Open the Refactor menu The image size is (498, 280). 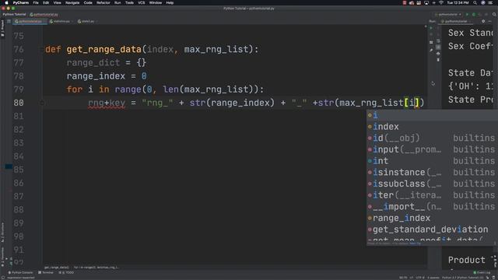pos(103,2)
